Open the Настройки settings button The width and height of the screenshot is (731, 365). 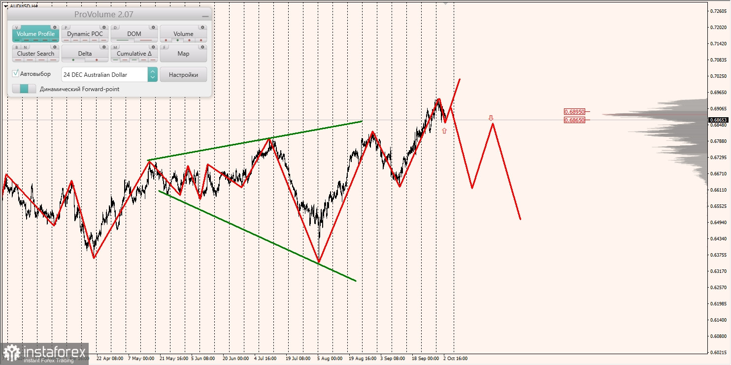[x=183, y=74]
